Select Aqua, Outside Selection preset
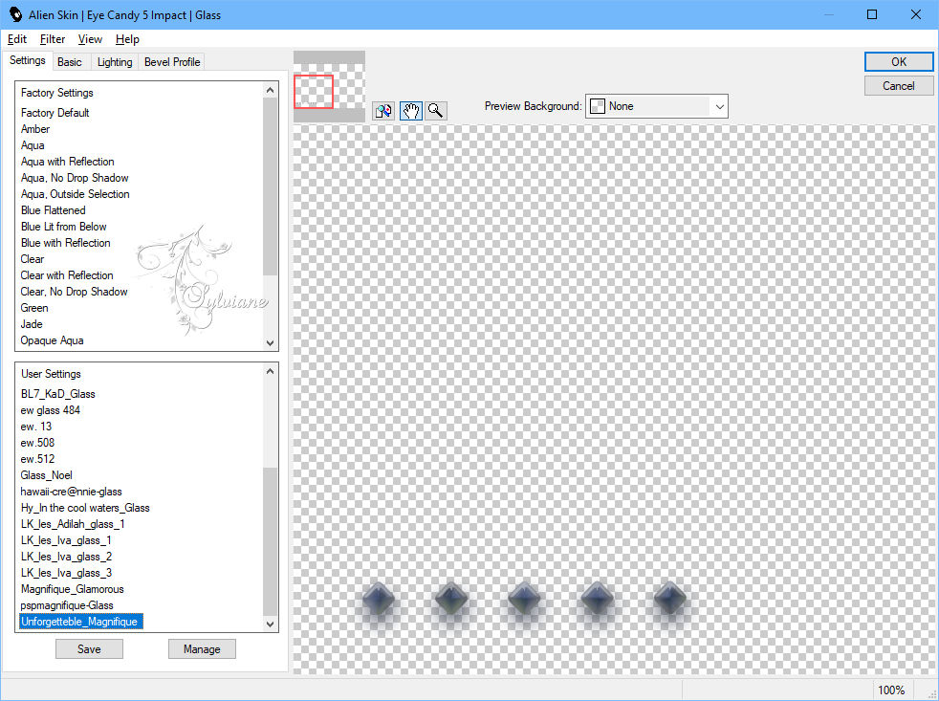This screenshot has height=701, width=939. pos(75,193)
